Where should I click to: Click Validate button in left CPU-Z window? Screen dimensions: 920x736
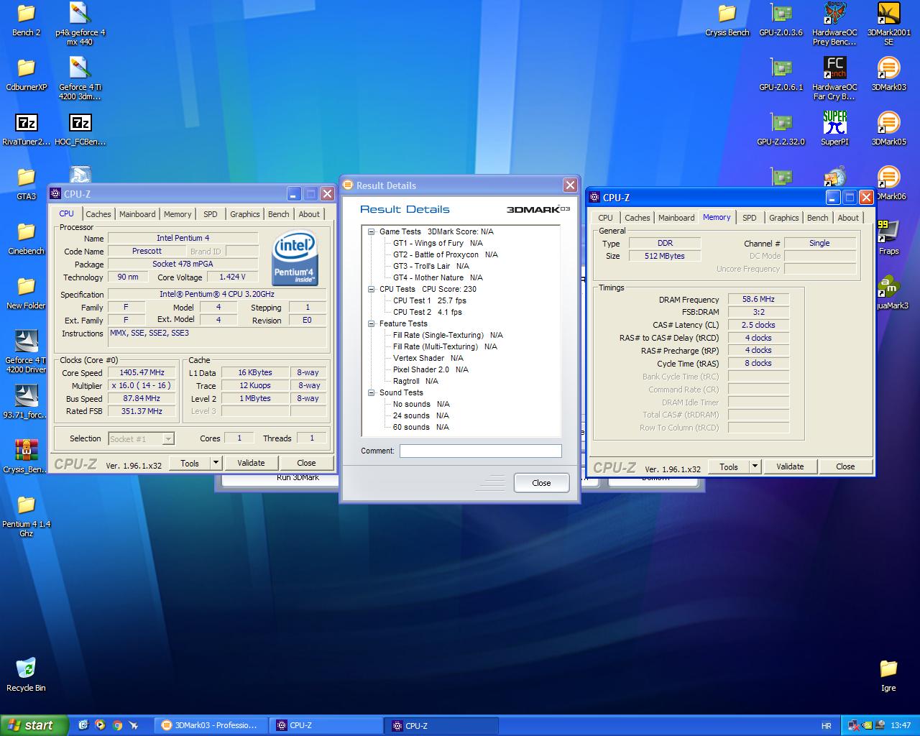click(x=251, y=463)
